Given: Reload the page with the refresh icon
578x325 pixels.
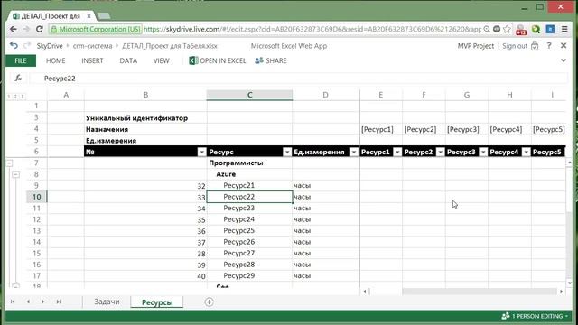Looking at the screenshot, I should pos(39,29).
